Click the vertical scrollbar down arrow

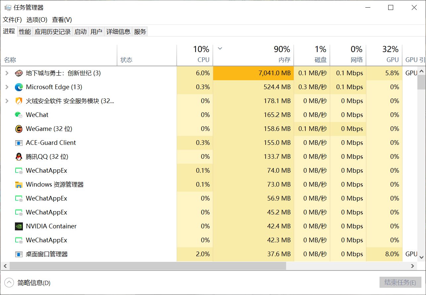421,257
